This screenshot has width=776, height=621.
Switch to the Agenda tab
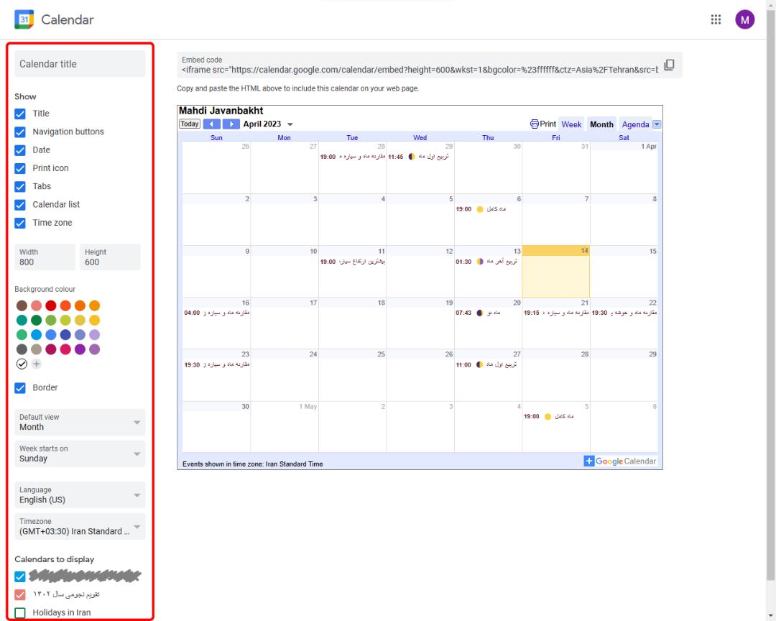pyautogui.click(x=635, y=124)
